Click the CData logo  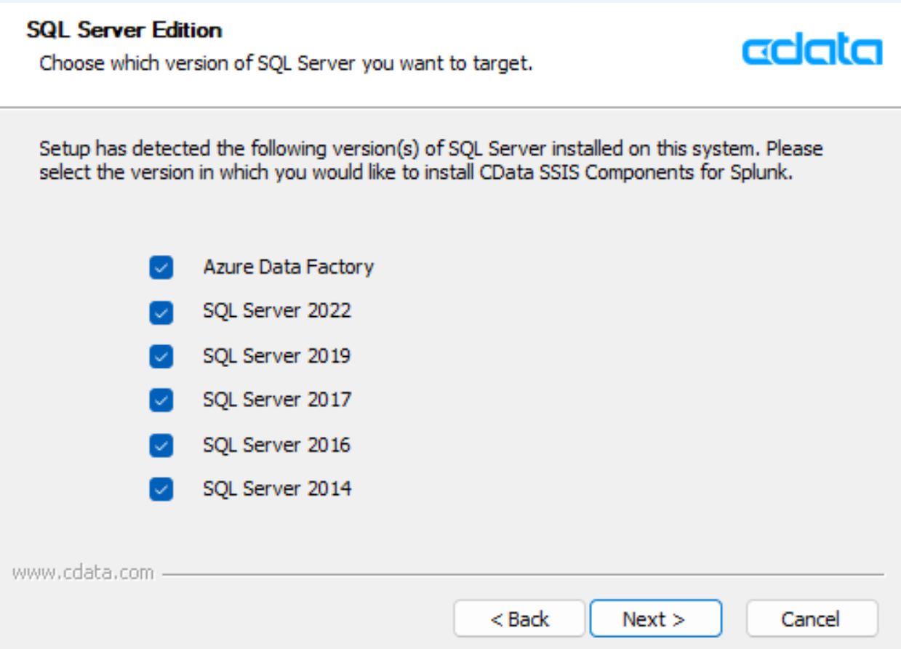(x=812, y=51)
